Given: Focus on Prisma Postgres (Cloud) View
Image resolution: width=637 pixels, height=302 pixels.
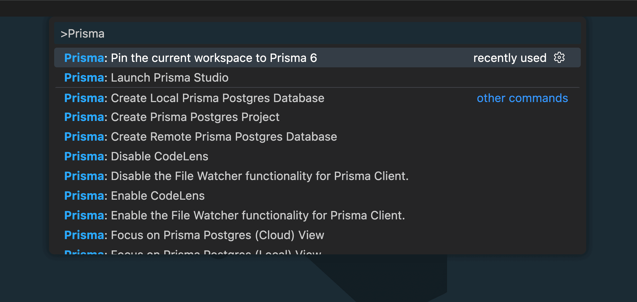Looking at the screenshot, I should click(194, 235).
